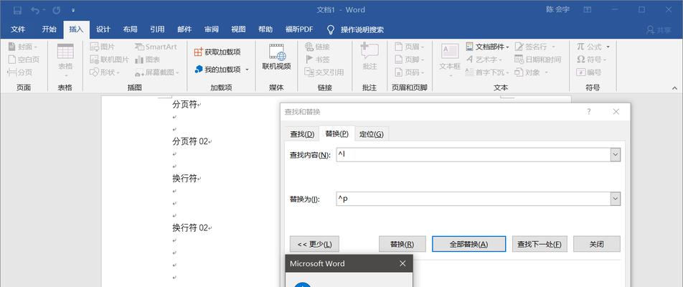Click the 艺术字 WordArt button
The image size is (683, 287).
pos(484,60)
